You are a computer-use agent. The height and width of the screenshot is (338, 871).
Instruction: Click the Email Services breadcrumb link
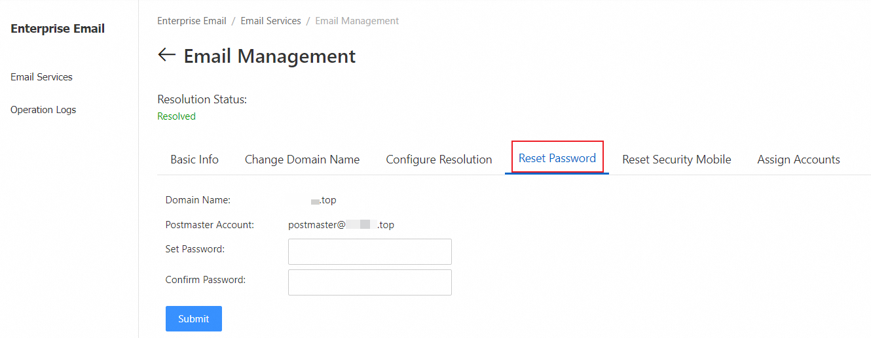coord(270,21)
